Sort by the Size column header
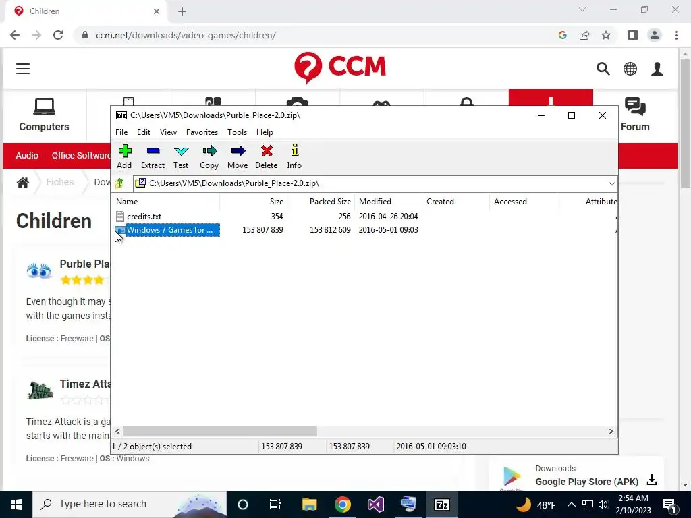The image size is (691, 518). click(x=254, y=202)
